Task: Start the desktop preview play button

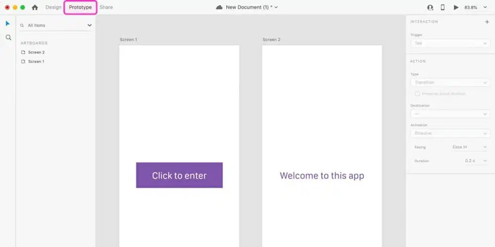Action: 456,7
